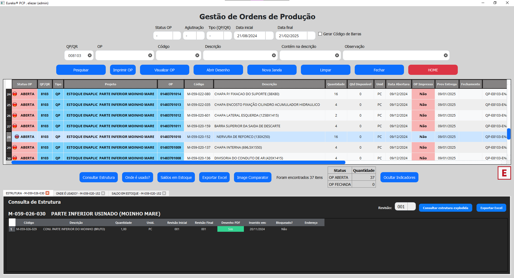Click the Eureka app icon in title bar
Viewport: 514px width, 278px height.
[3, 3]
